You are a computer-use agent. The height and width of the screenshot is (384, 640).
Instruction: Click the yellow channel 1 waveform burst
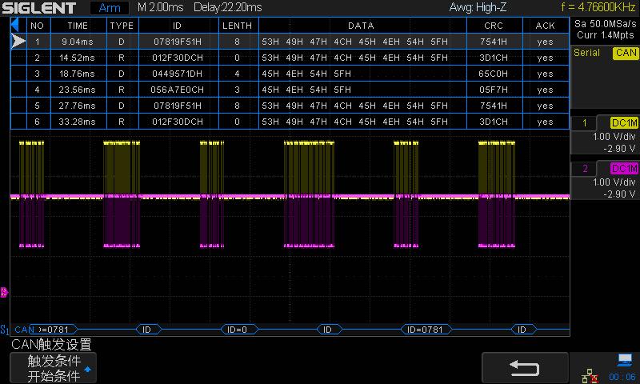click(32, 168)
